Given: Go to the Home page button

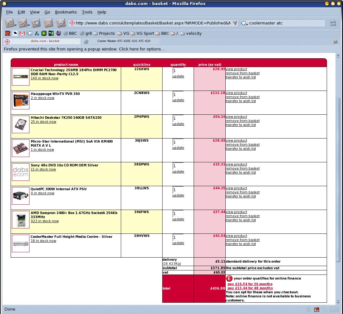Looking at the screenshot, I should (61, 23).
